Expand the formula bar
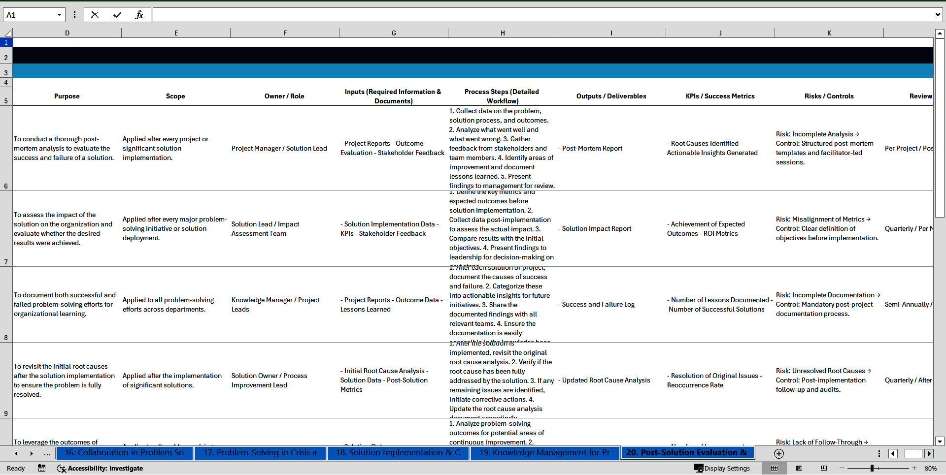This screenshot has width=946, height=475. point(937,15)
